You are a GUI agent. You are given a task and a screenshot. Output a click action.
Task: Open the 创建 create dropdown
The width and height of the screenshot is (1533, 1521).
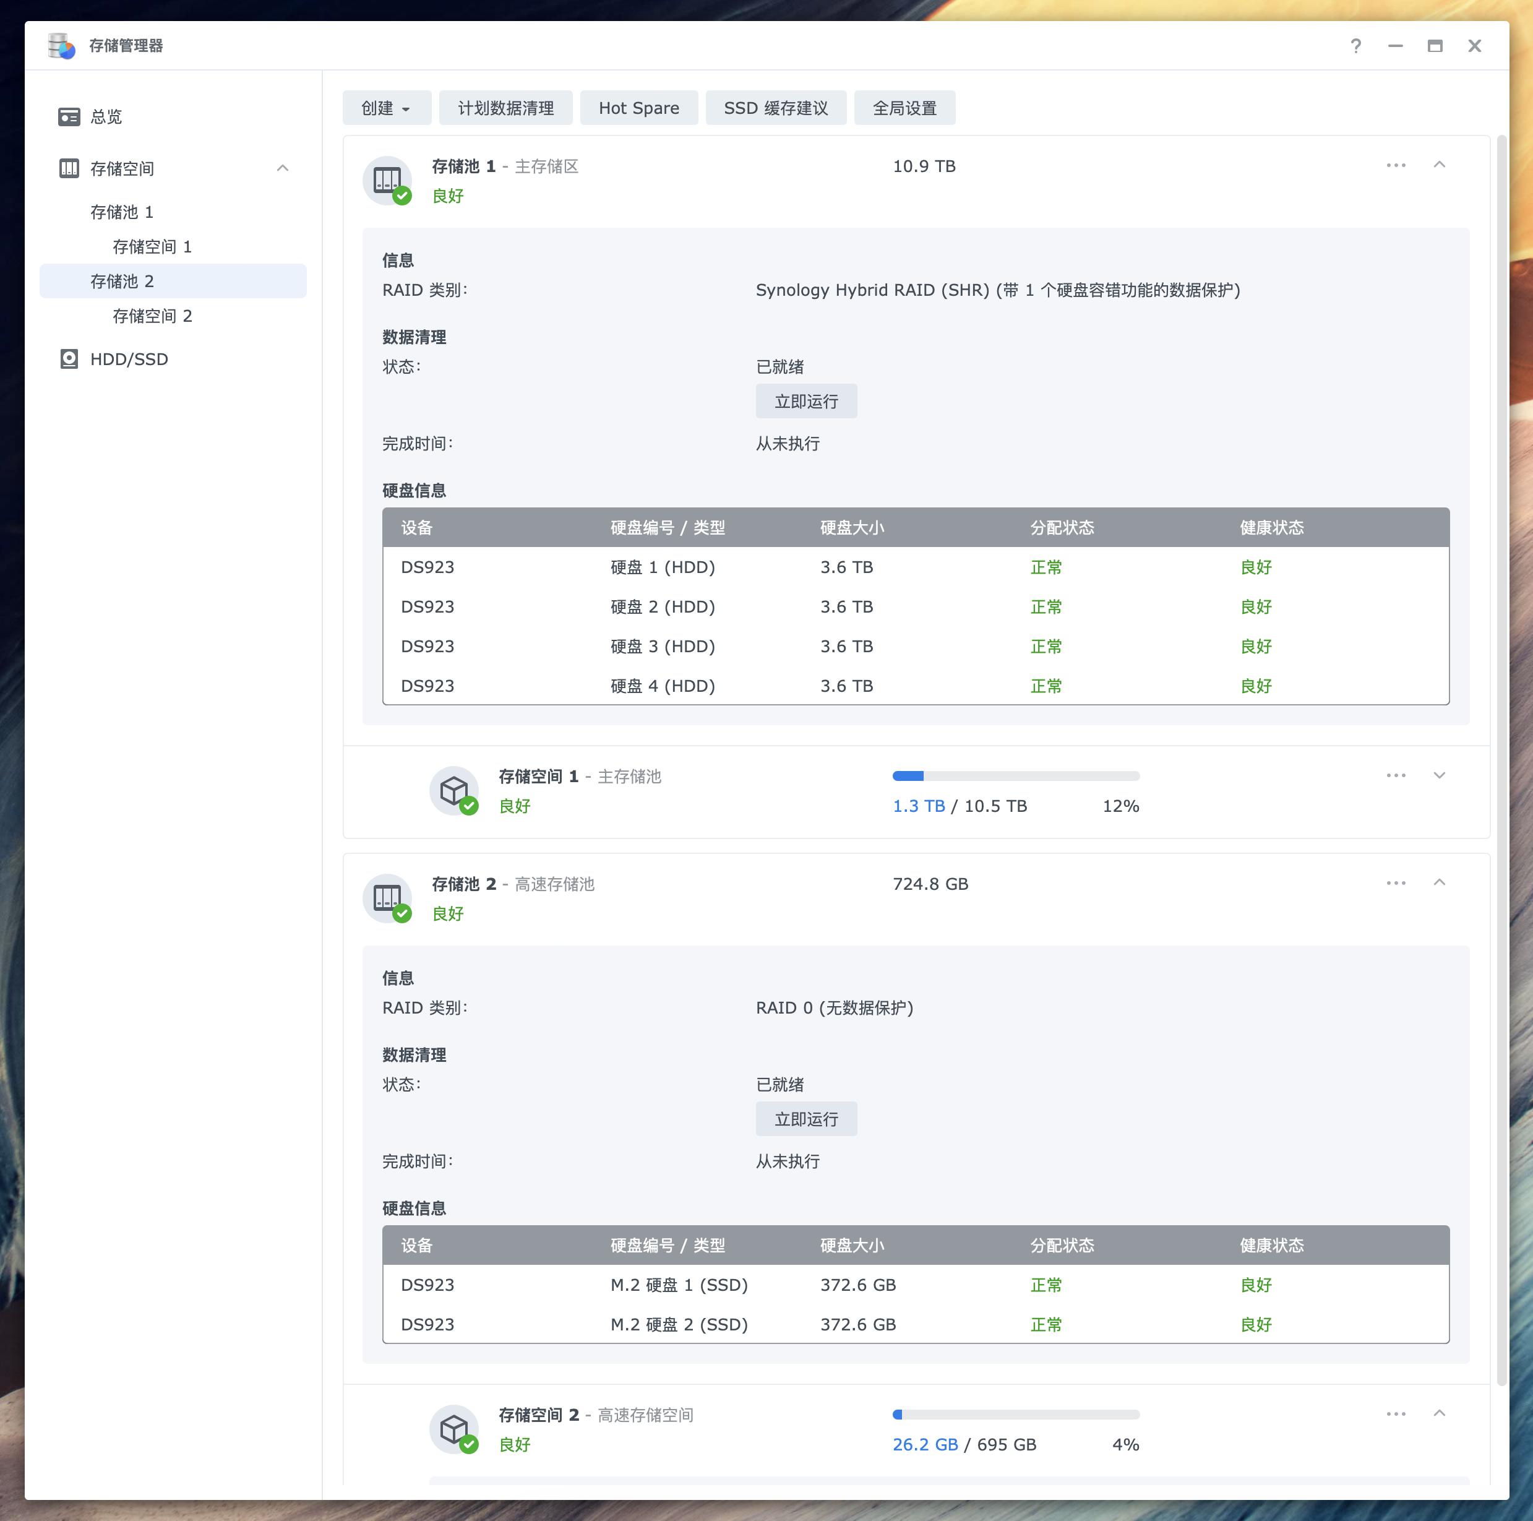(x=385, y=107)
